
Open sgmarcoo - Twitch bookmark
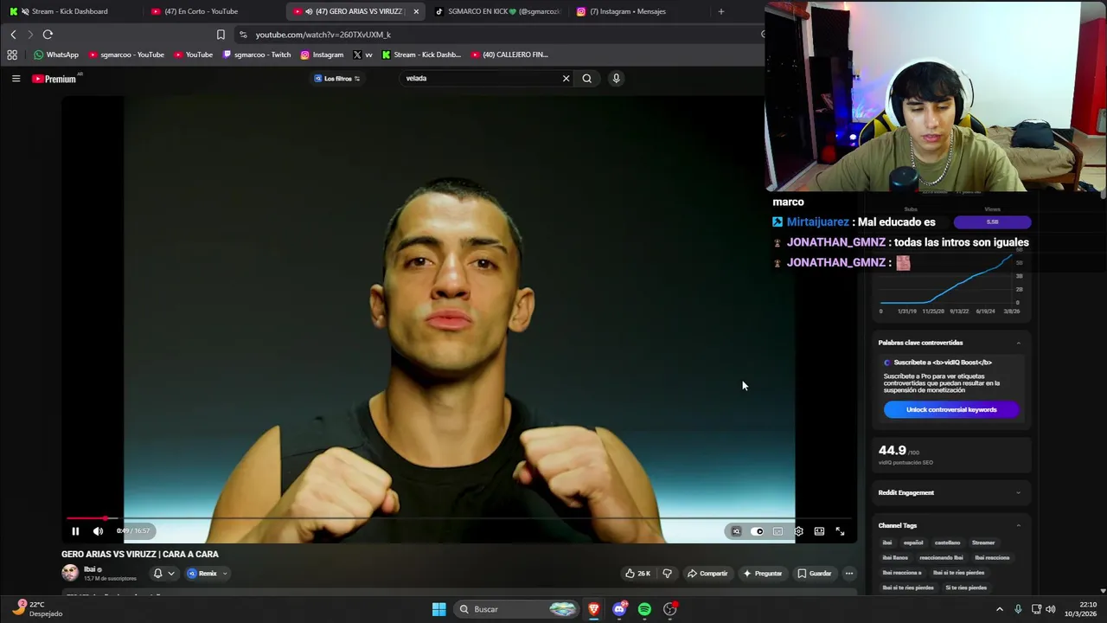click(x=257, y=55)
